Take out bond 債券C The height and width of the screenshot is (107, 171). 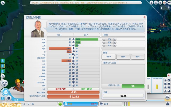pyautogui.click(x=138, y=57)
